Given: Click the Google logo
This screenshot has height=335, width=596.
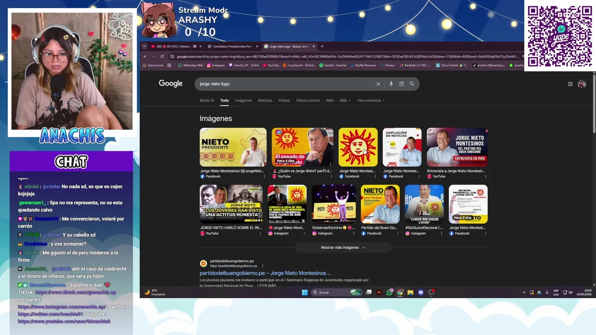Looking at the screenshot, I should 170,83.
